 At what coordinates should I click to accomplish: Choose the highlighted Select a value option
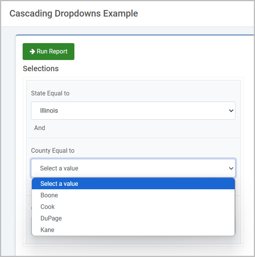coord(133,184)
